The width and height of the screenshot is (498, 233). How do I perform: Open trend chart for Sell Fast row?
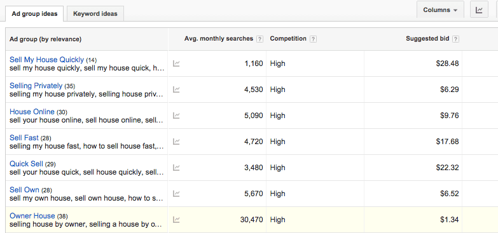coord(176,142)
